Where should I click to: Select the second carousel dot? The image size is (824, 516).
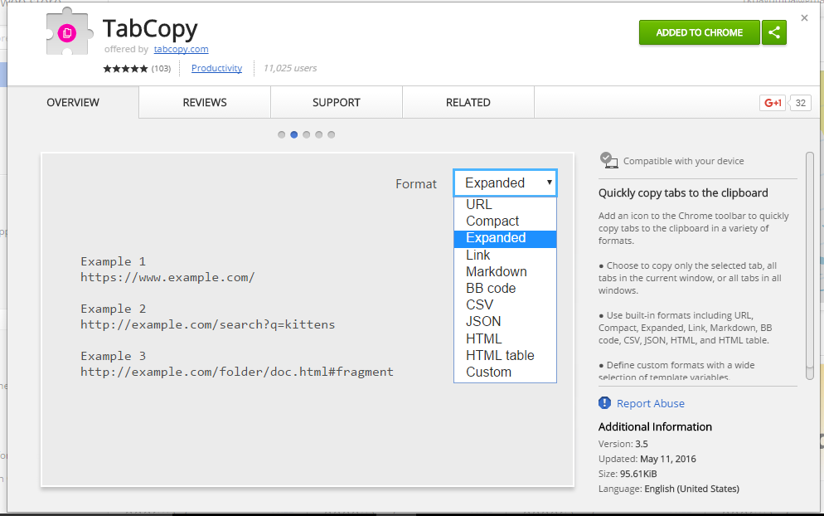tap(293, 134)
